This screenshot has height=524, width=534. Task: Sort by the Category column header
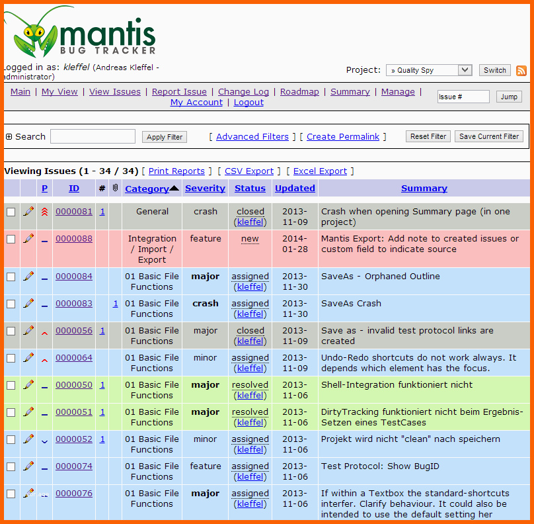pos(147,189)
